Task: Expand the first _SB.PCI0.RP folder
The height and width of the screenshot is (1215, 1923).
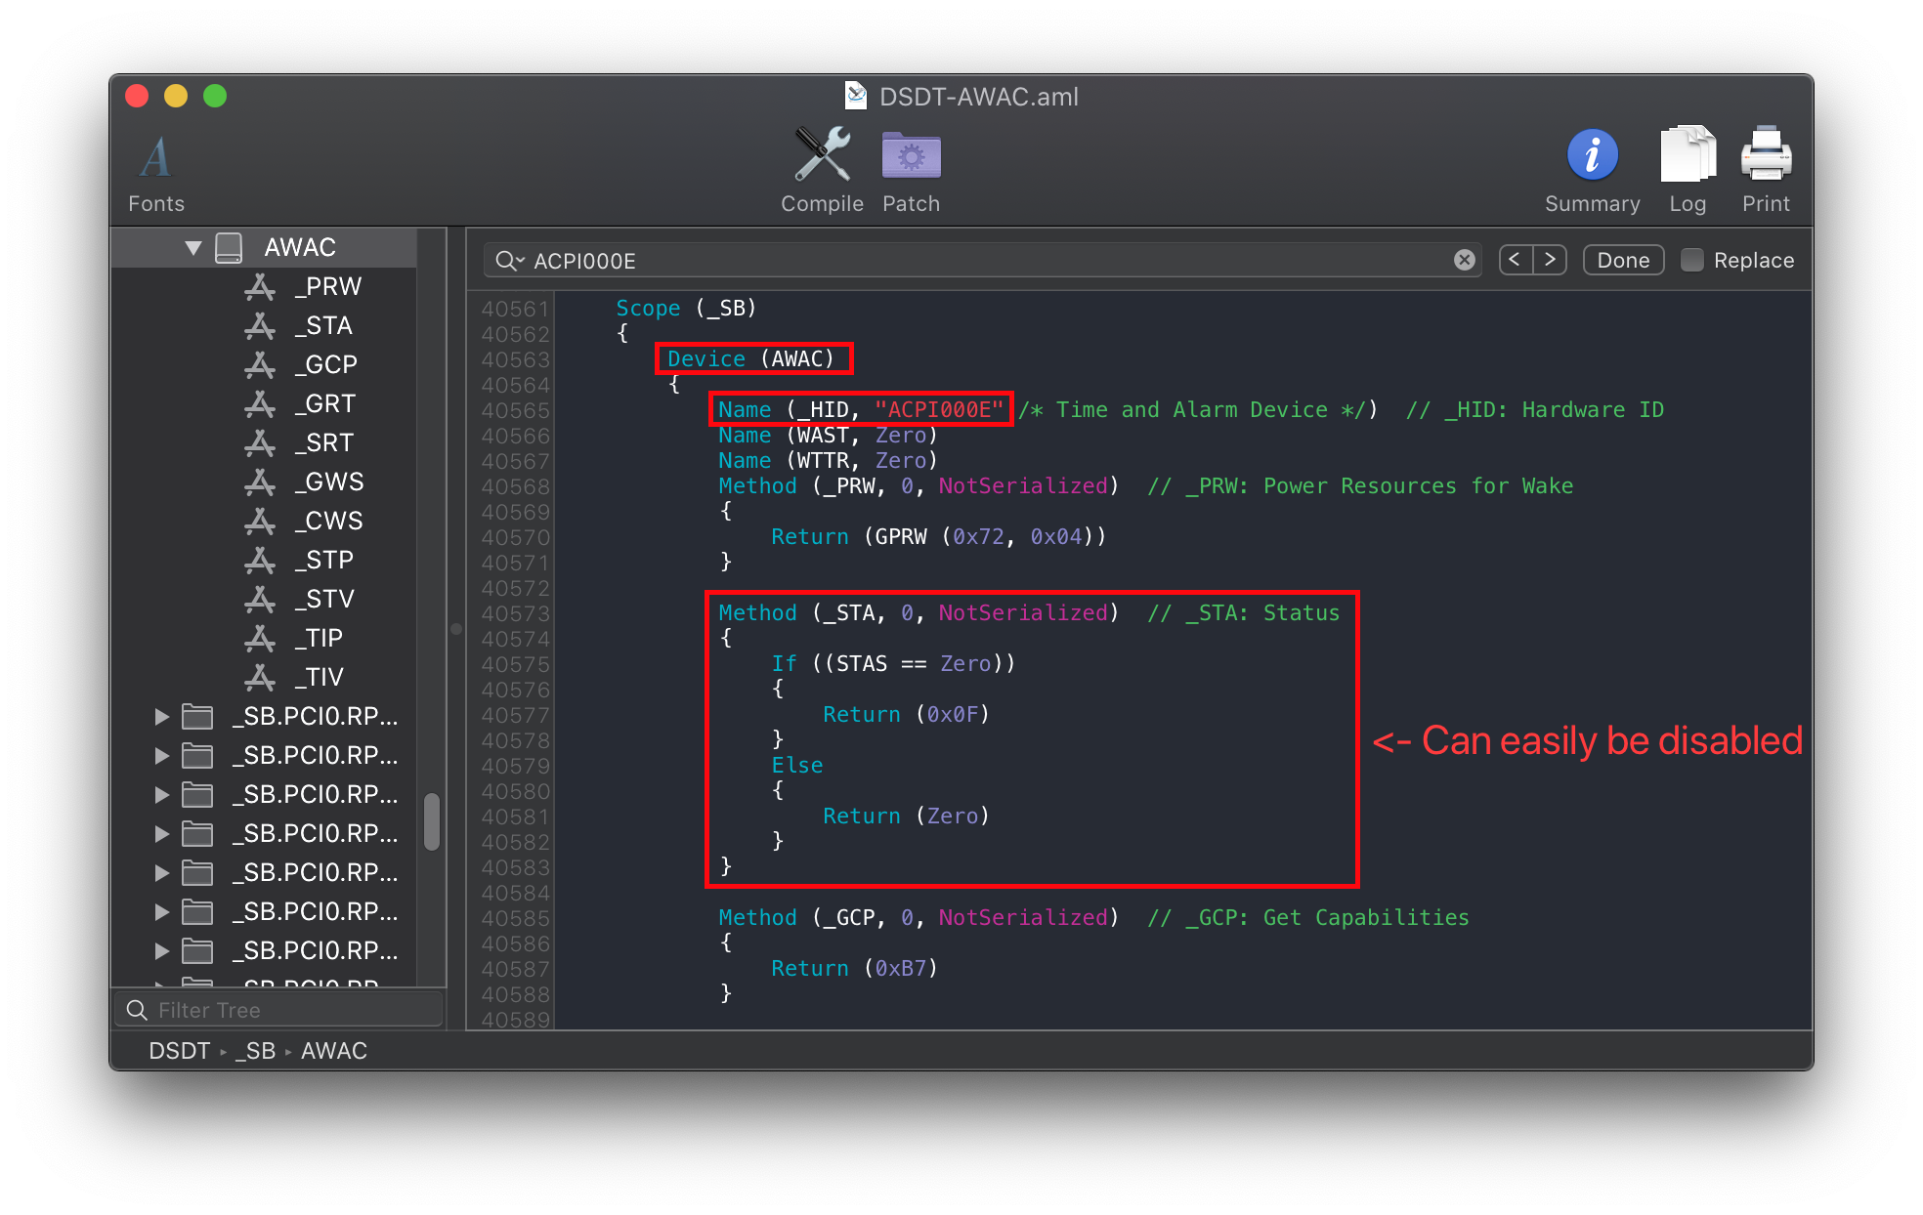Action: (x=161, y=716)
